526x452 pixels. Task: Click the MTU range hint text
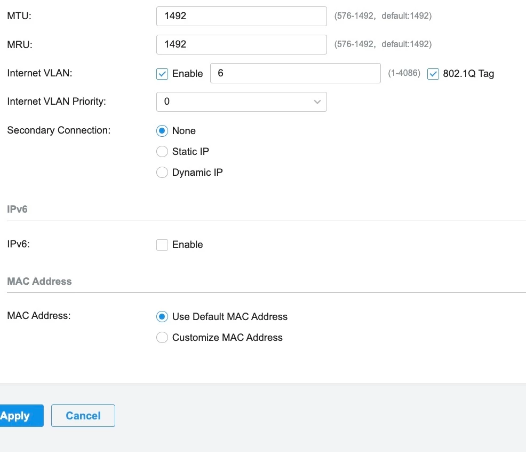[382, 16]
